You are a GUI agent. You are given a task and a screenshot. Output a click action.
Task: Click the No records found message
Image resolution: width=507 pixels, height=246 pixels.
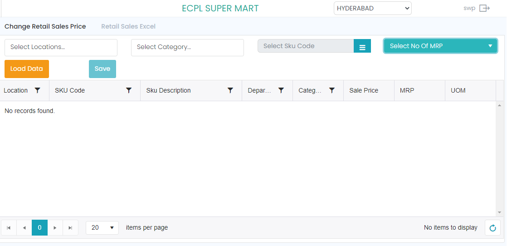click(30, 111)
